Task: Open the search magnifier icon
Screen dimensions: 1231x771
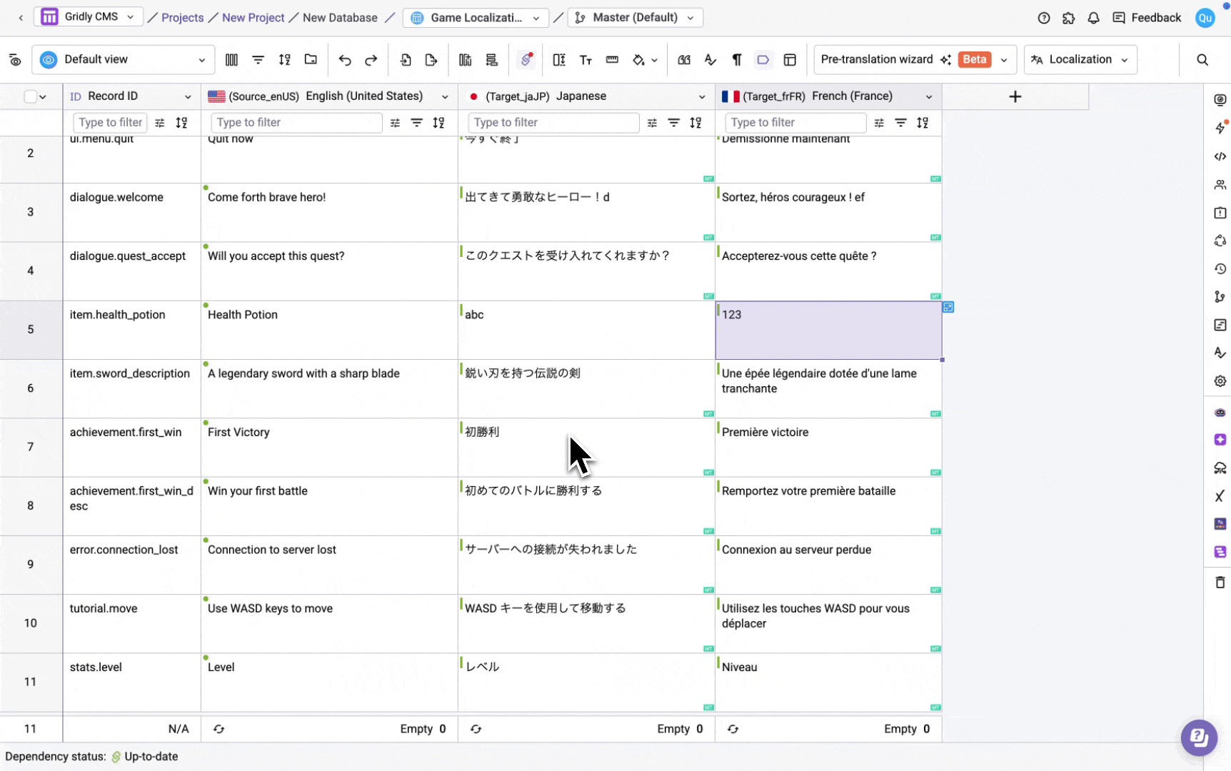Action: click(1202, 60)
